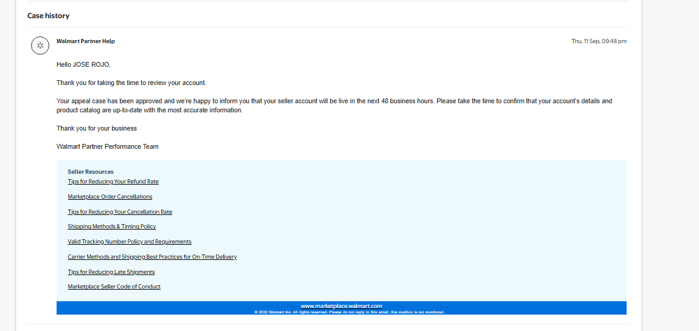Click the appeal case approved paragraph
The height and width of the screenshot is (331, 699).
click(x=334, y=106)
